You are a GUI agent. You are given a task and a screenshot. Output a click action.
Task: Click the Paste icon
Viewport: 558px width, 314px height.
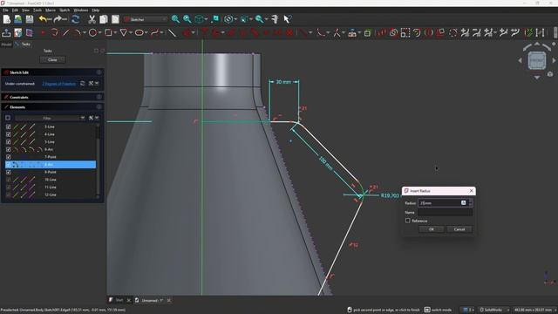point(115,19)
